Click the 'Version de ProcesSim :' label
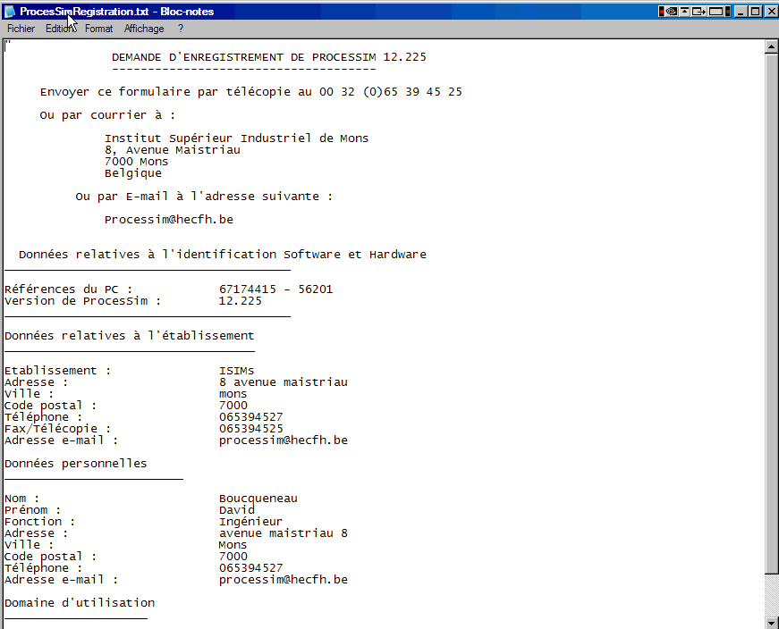 pyautogui.click(x=82, y=301)
